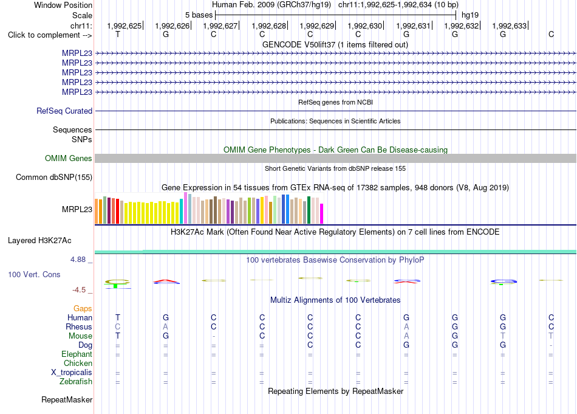The image size is (577, 414).
Task: Click base G under 1,992,626 in ruler
Action: pos(166,34)
